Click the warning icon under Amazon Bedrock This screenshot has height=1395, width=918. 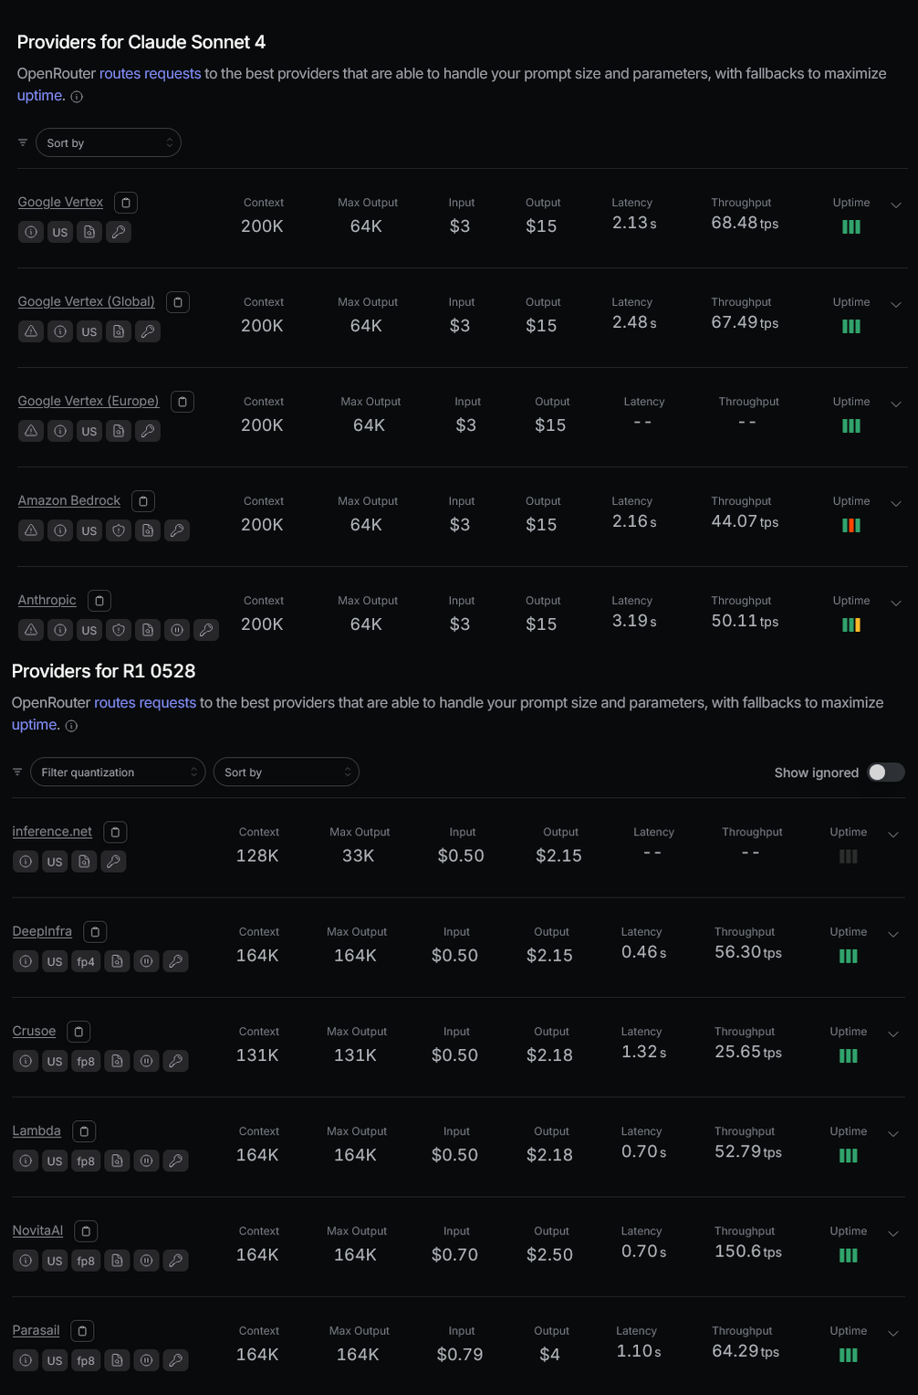pos(31,530)
